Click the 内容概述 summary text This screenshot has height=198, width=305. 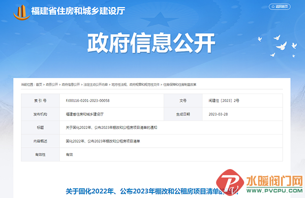point(103,141)
